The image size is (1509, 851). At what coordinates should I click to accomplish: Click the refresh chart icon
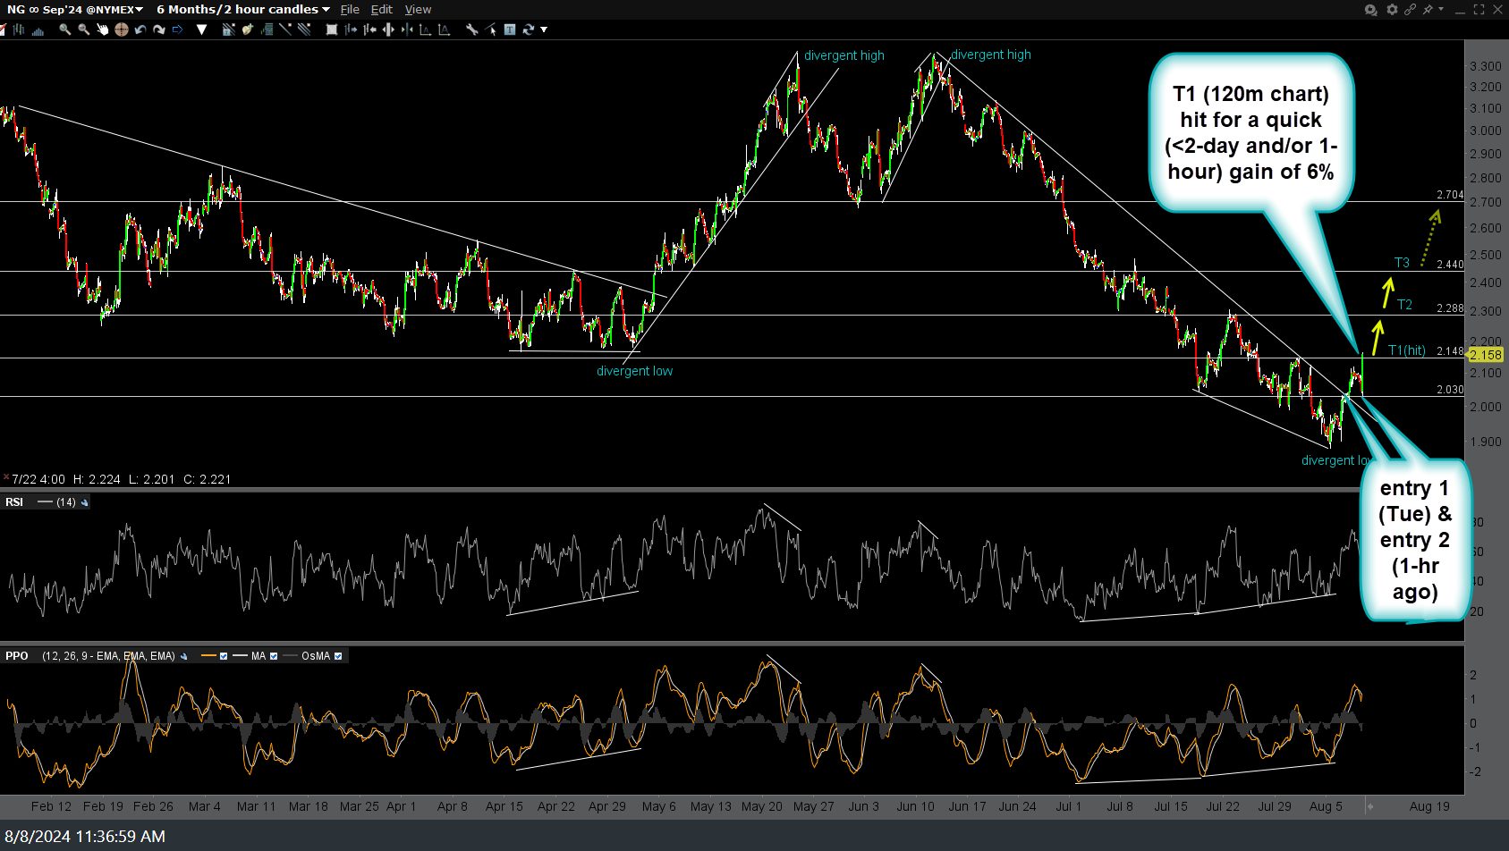point(529,29)
